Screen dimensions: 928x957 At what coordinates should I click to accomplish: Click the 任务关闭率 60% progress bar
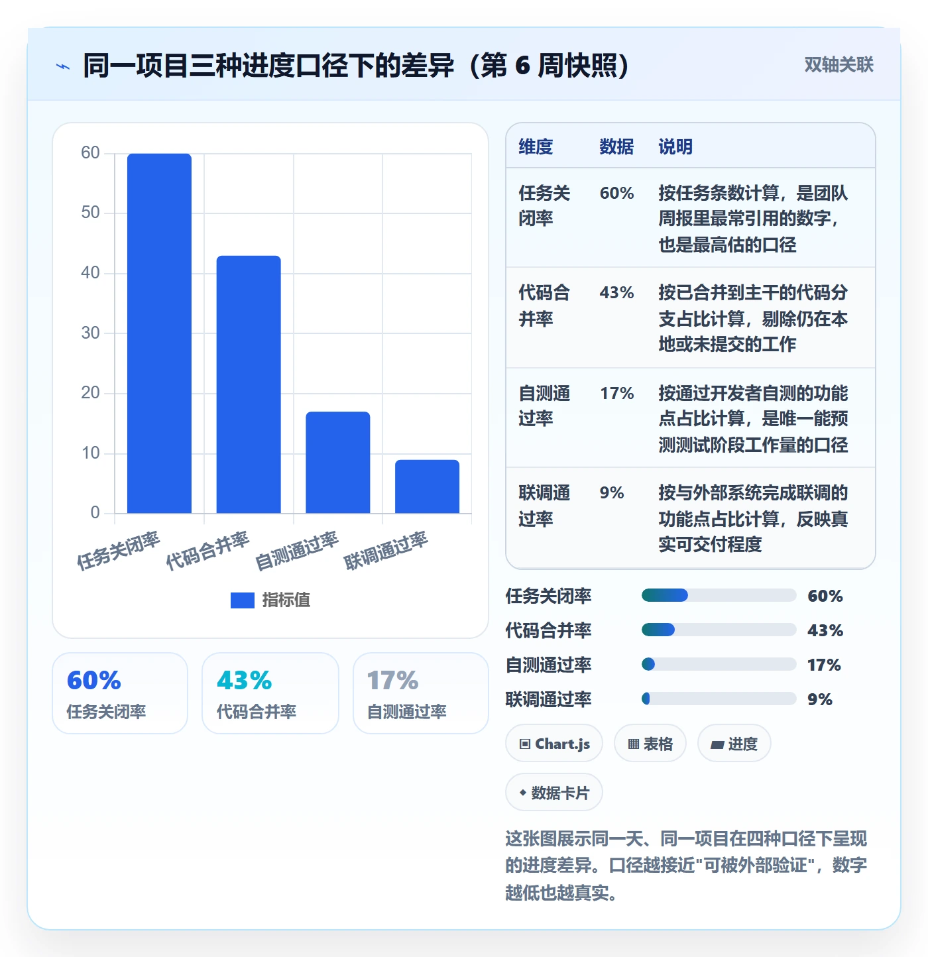point(719,595)
